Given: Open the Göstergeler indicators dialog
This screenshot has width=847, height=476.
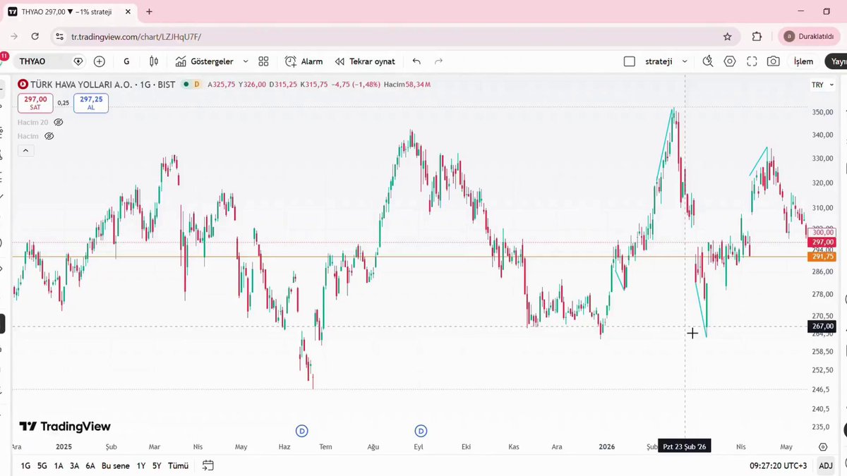Looking at the screenshot, I should click(204, 61).
